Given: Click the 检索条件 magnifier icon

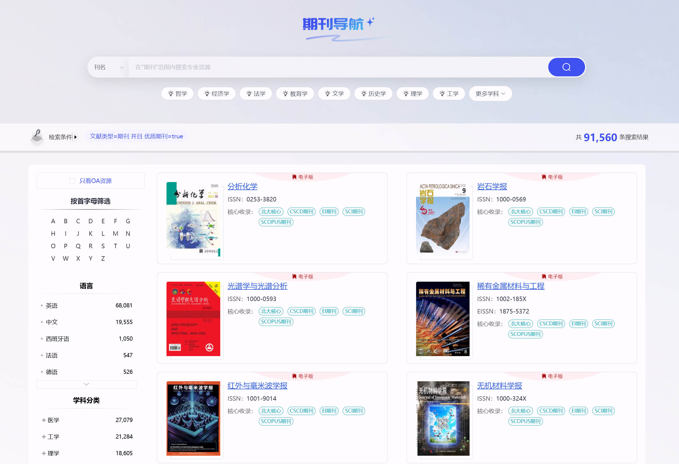Looking at the screenshot, I should [37, 136].
